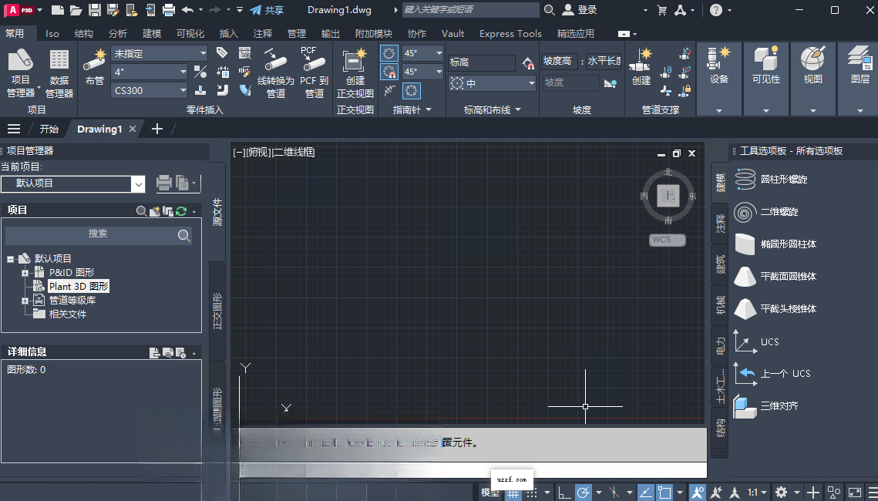This screenshot has width=878, height=501.
Task: Open the 4" pipe size dropdown
Action: (150, 72)
